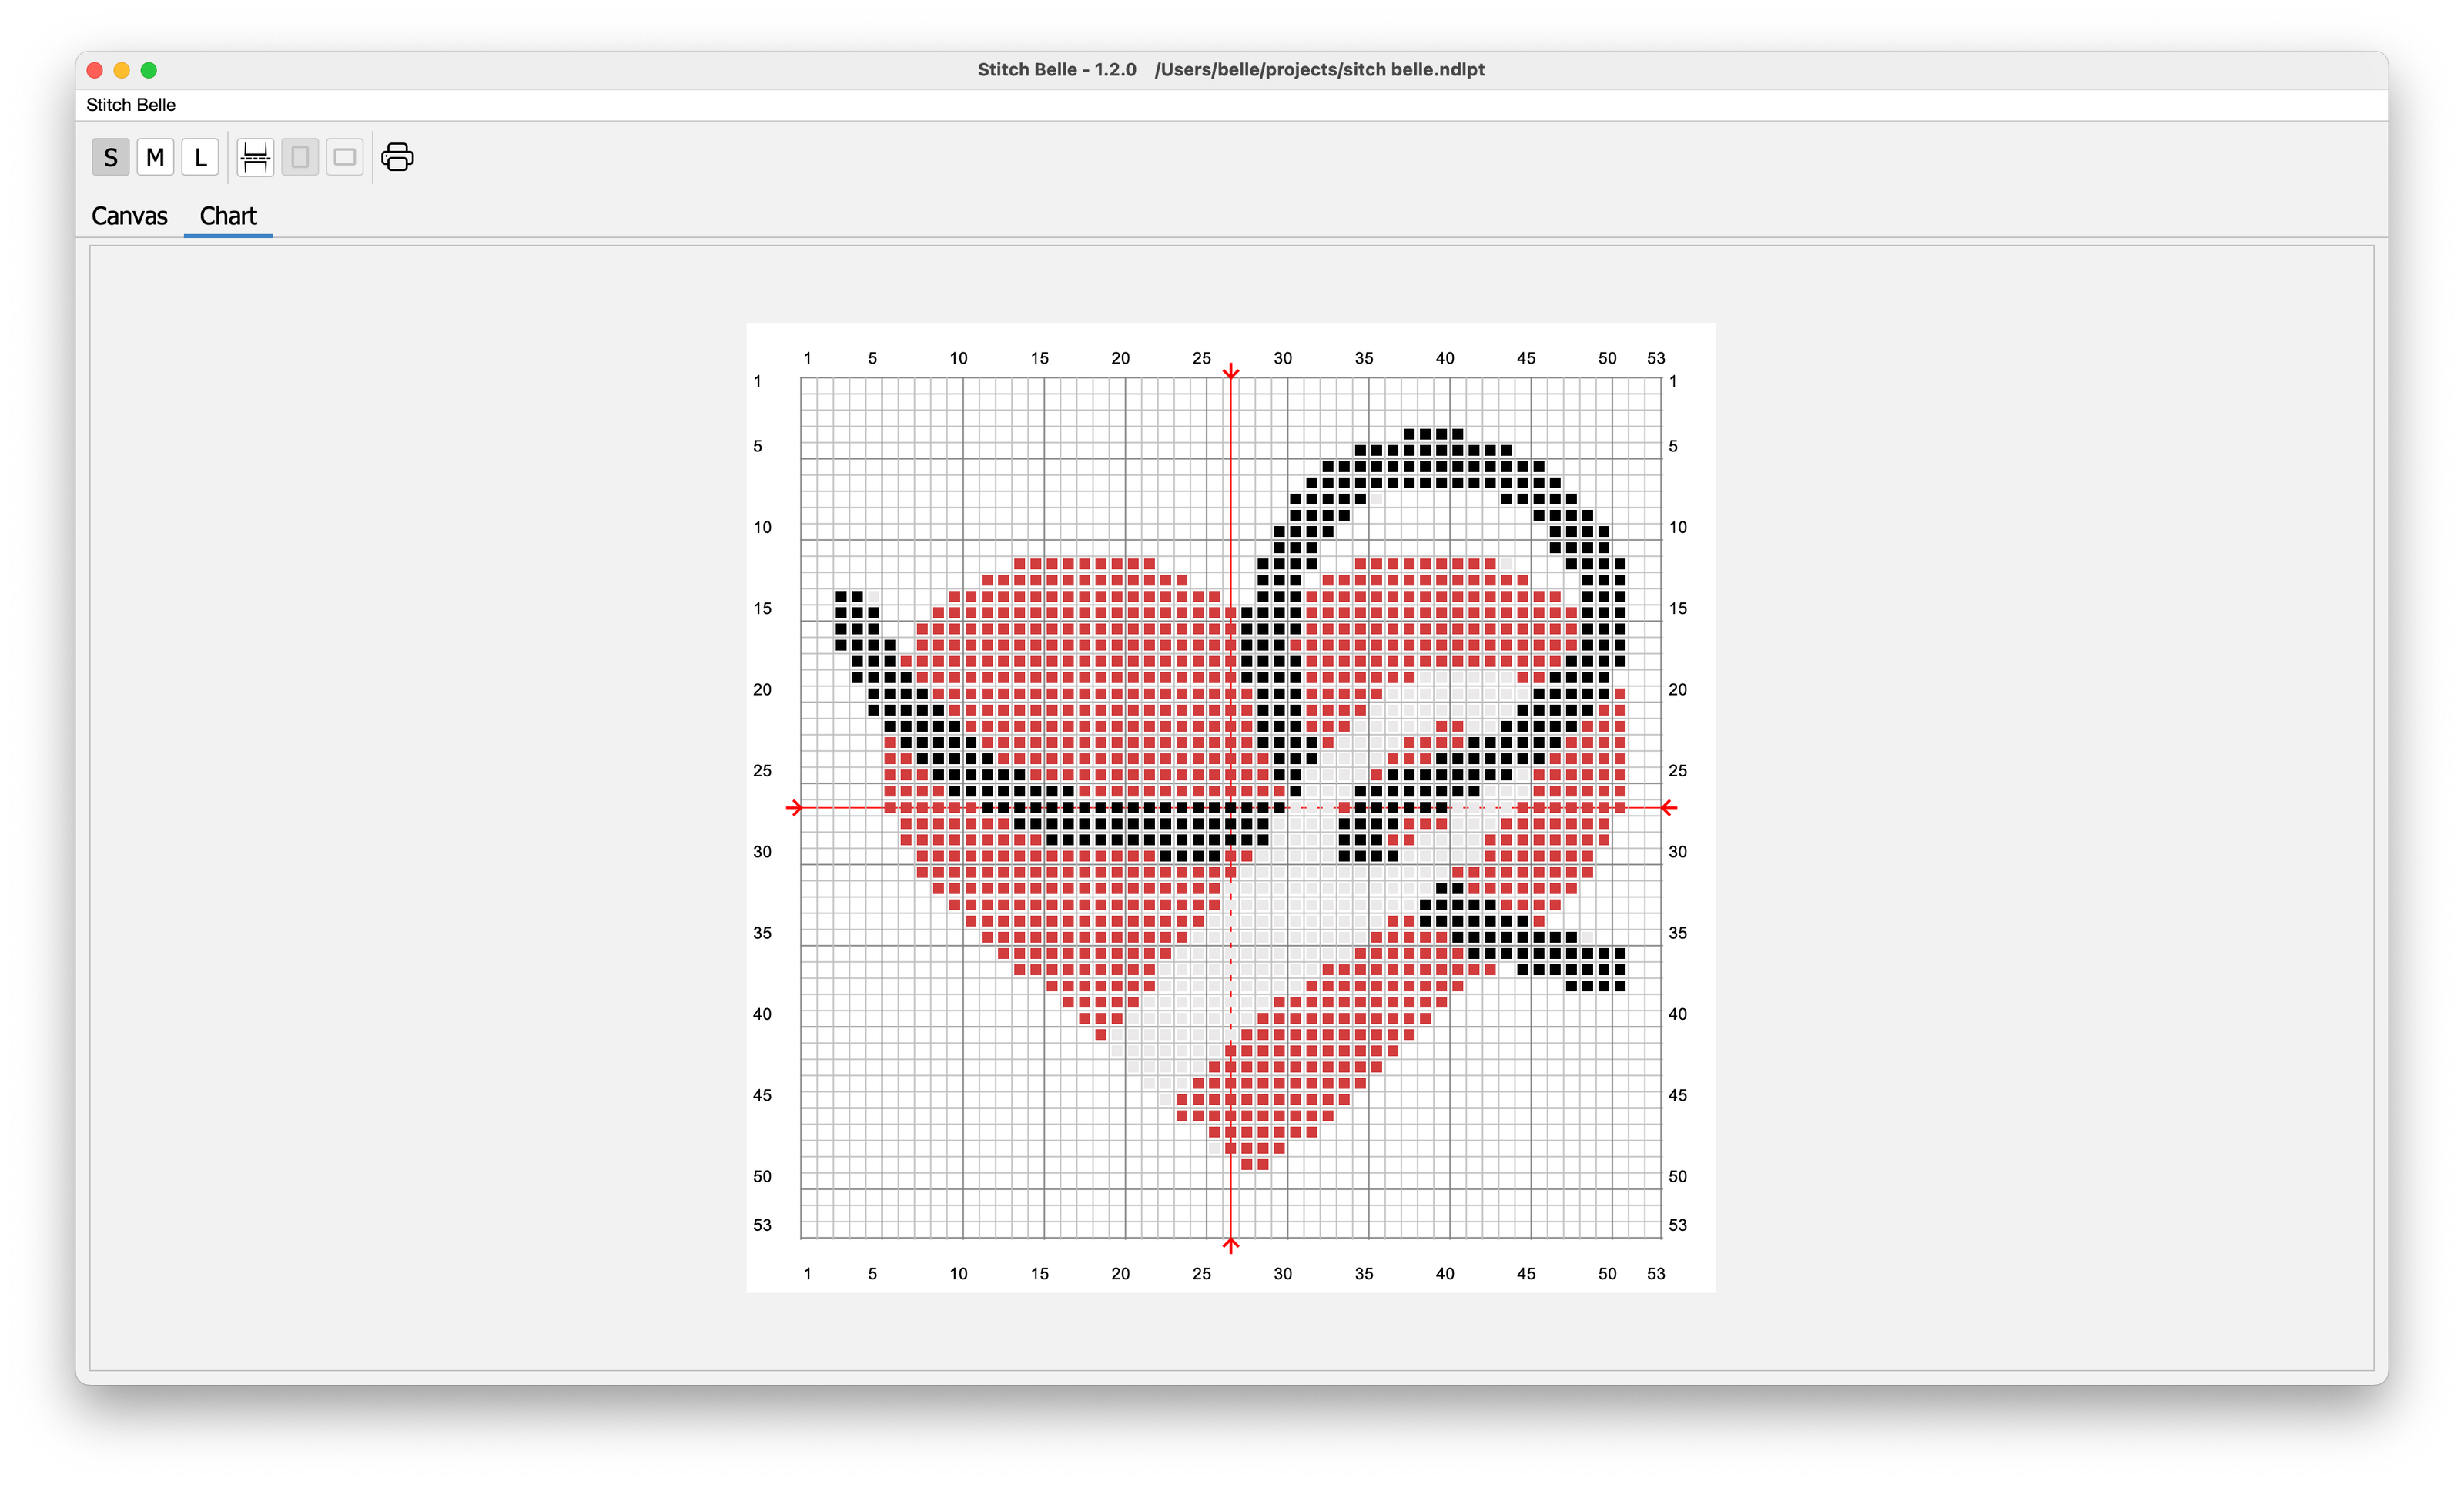Toggle the page break split icon

click(x=255, y=157)
